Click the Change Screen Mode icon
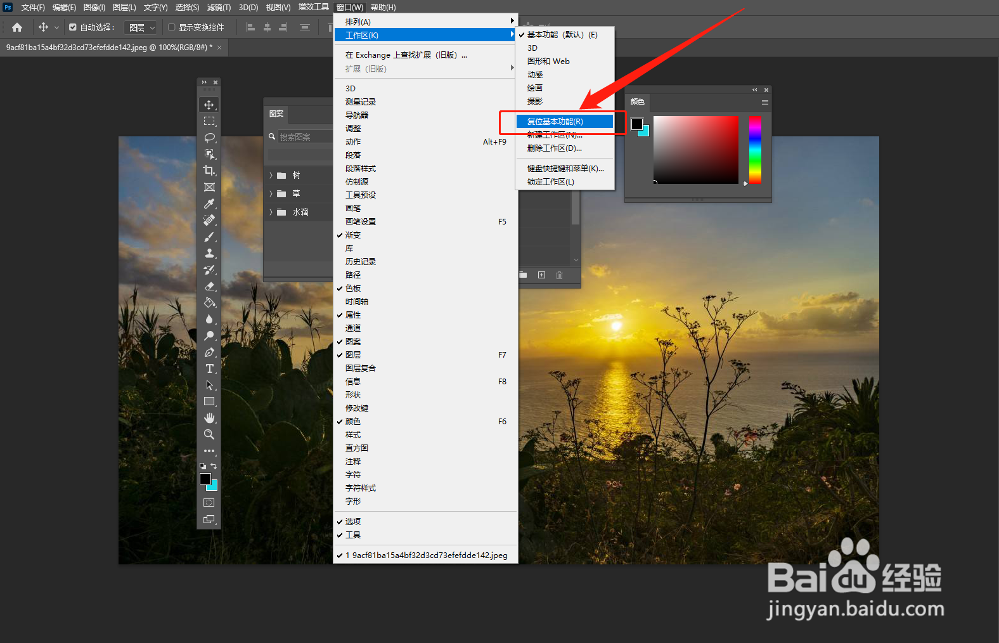 (209, 519)
